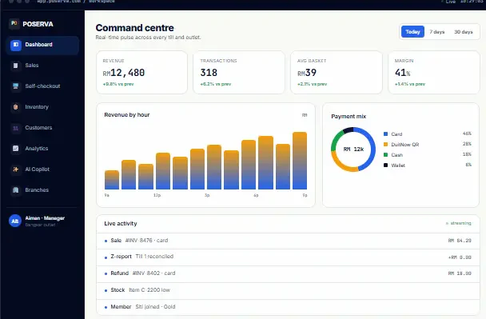Open the Sale #INV-8476 activity row
The width and height of the screenshot is (486, 319).
[x=288, y=241]
